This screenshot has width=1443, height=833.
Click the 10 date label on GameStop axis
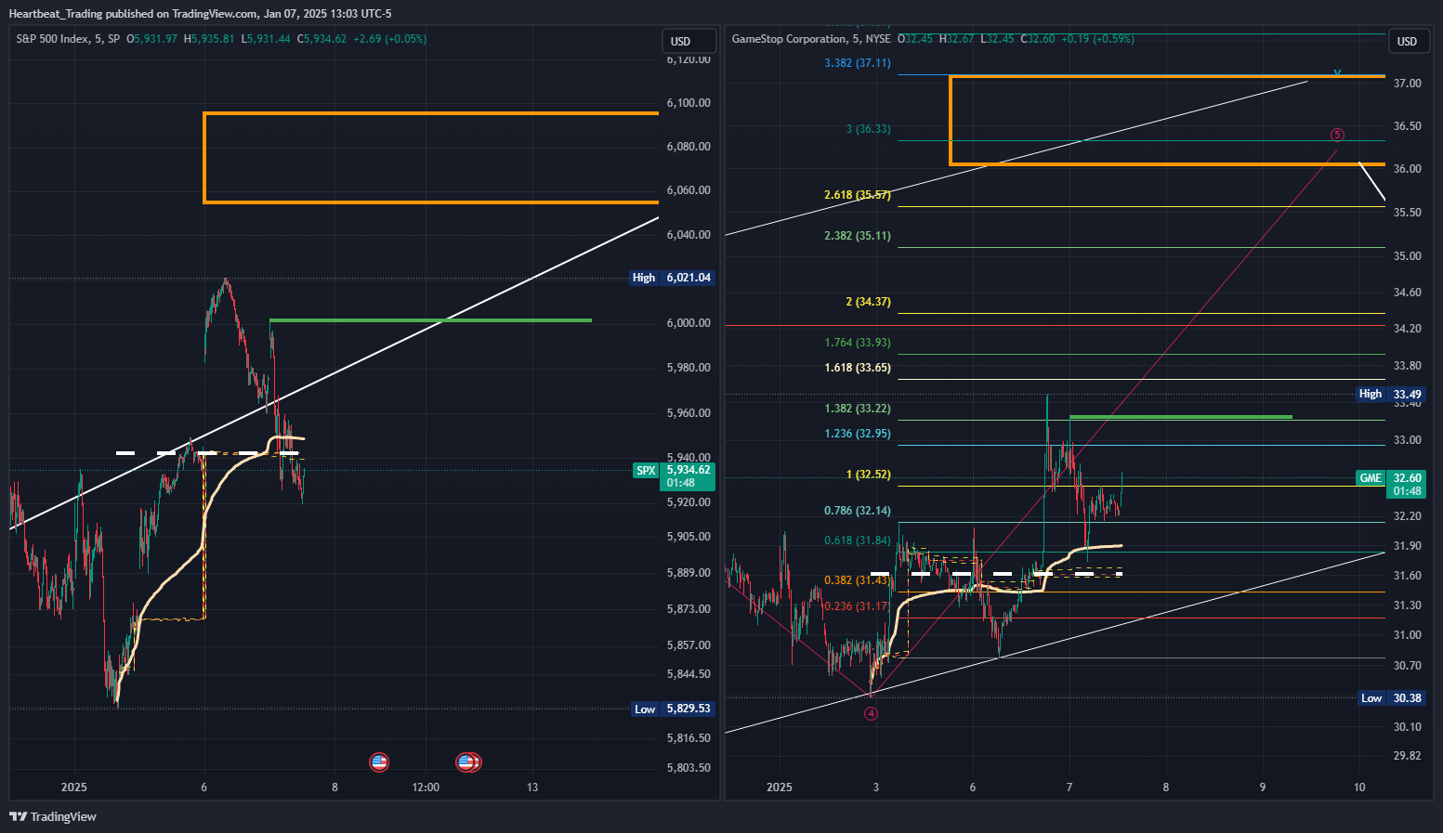coord(1359,787)
